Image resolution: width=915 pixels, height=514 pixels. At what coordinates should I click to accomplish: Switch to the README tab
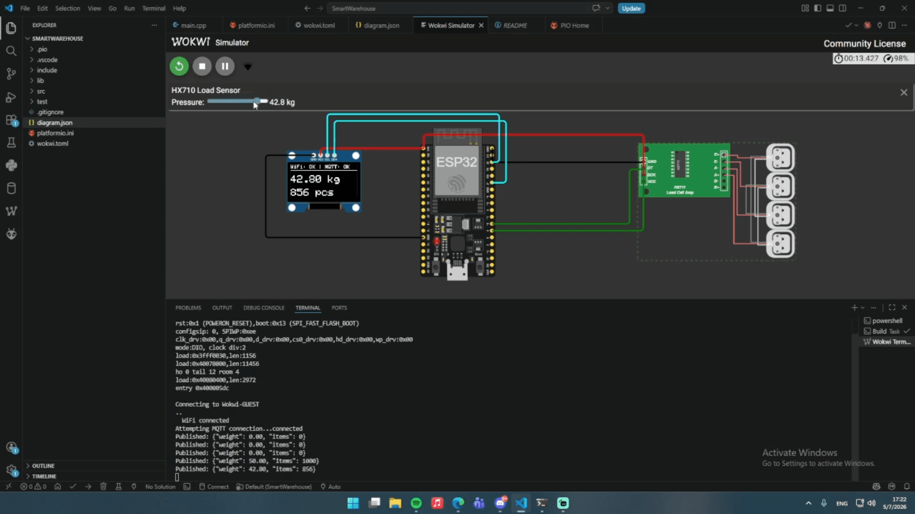[x=515, y=25]
